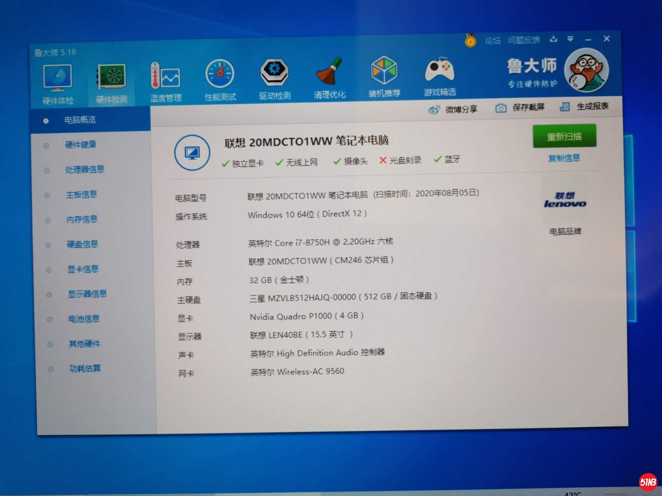The image size is (662, 496).
Task: Open 游戏精选 game controller icon
Action: coord(439,70)
